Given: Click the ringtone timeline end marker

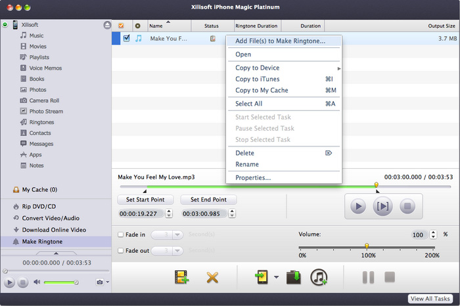Looking at the screenshot, I should 378,191.
